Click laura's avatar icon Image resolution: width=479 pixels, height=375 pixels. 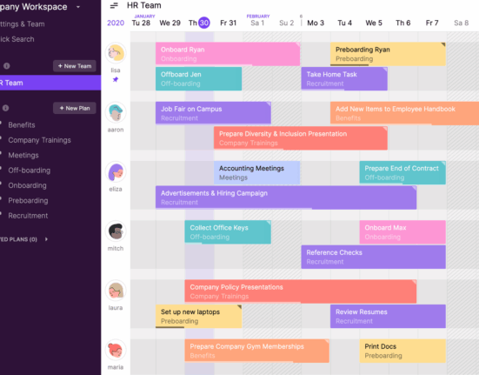coord(116,291)
